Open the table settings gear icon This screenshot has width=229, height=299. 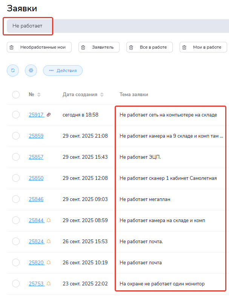[31, 71]
